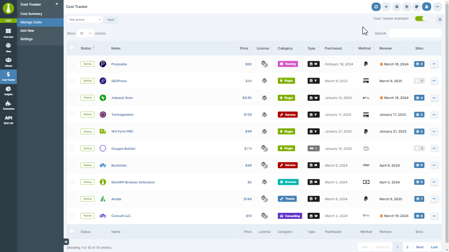This screenshot has height=252, width=449.
Task: Click the Next pagination button
Action: pyautogui.click(x=420, y=247)
